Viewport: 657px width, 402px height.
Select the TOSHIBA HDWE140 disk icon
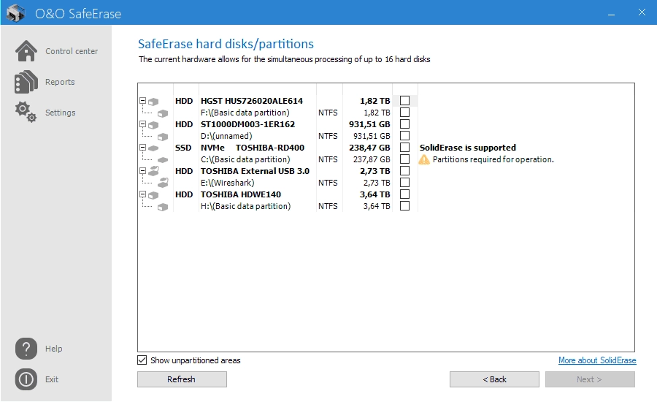pyautogui.click(x=153, y=195)
